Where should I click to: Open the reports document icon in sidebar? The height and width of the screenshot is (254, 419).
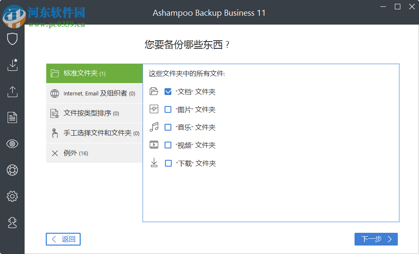tap(12, 117)
